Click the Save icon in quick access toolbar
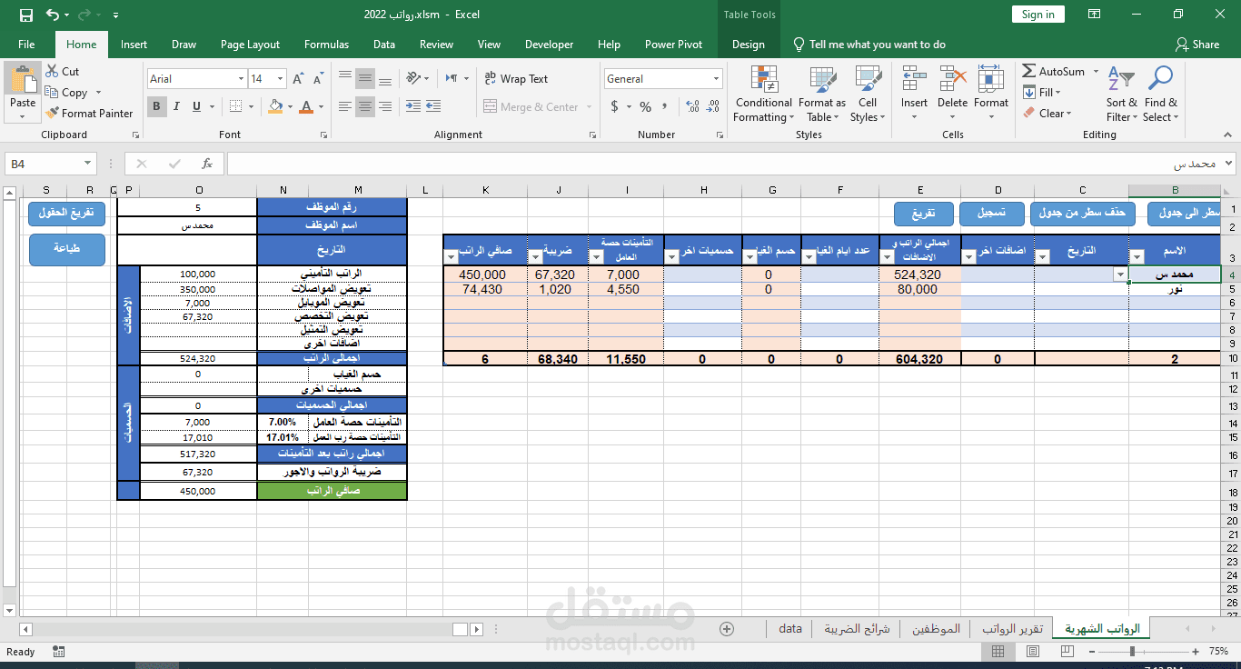Image resolution: width=1241 pixels, height=669 pixels. click(25, 15)
